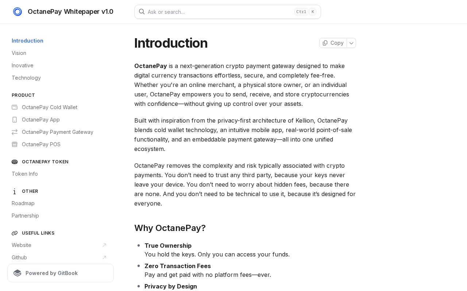Select Token Info in the sidebar
Image resolution: width=467 pixels, height=291 pixels.
point(25,174)
